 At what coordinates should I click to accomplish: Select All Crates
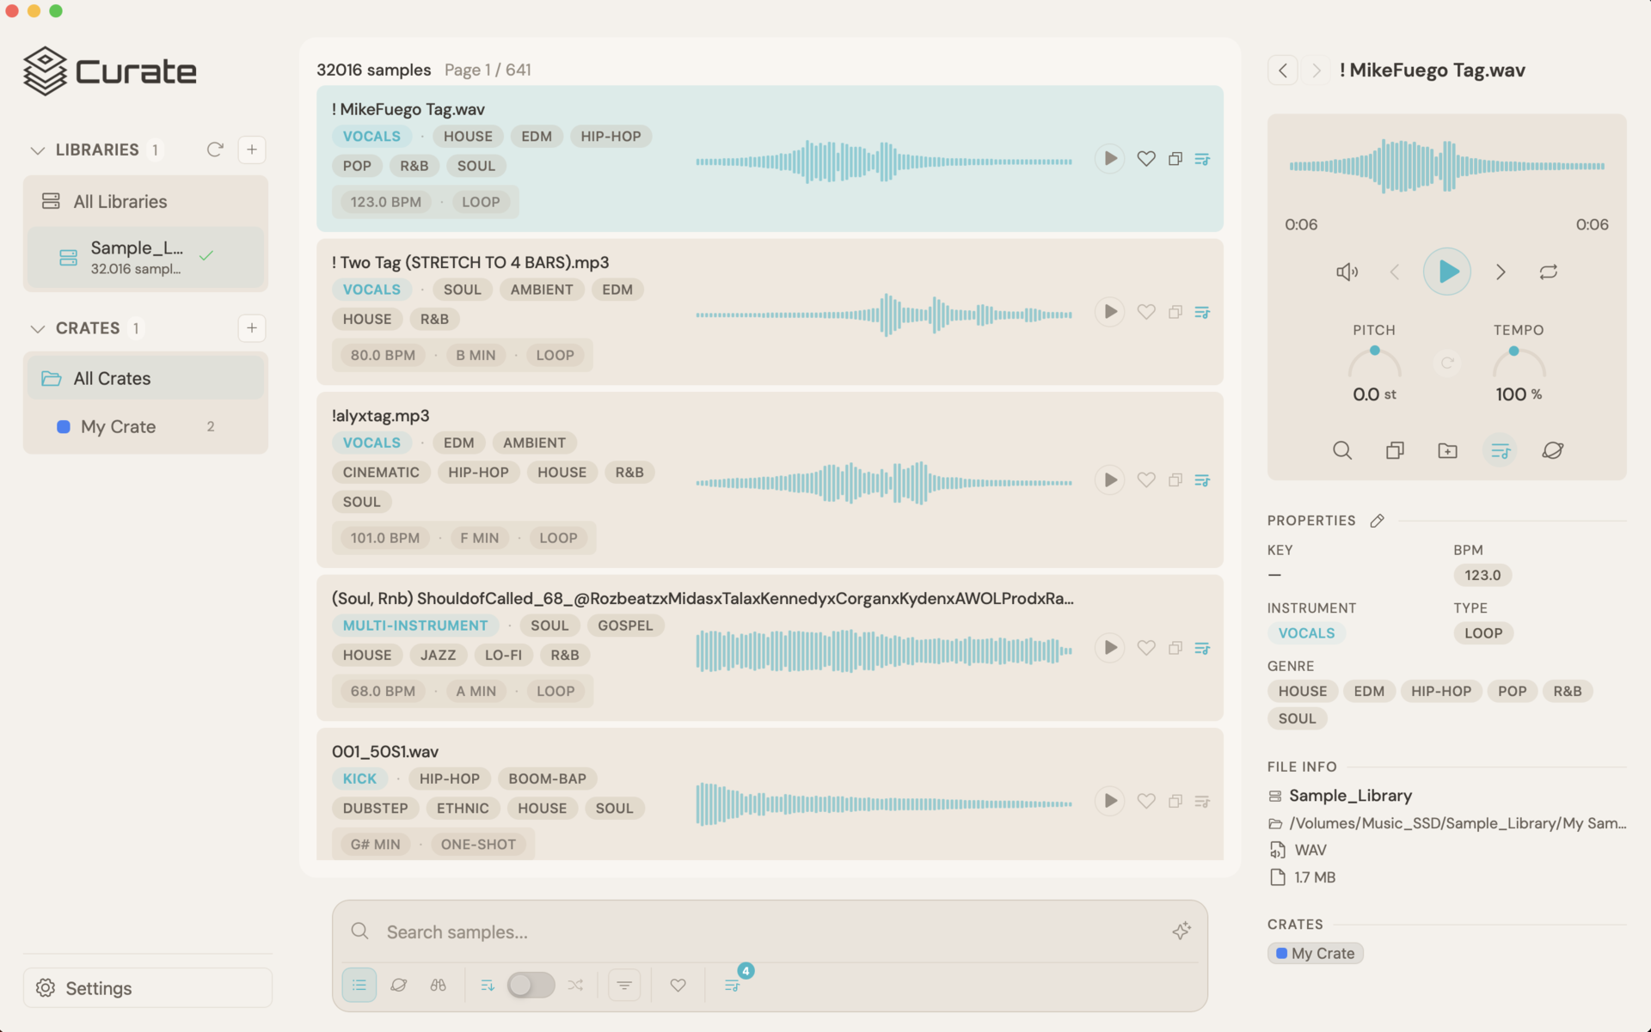click(x=145, y=379)
